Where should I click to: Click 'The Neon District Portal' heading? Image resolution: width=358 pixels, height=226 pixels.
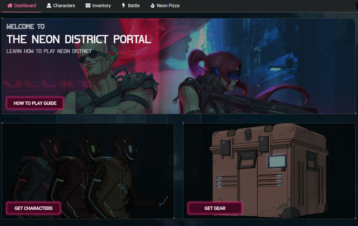(x=79, y=39)
